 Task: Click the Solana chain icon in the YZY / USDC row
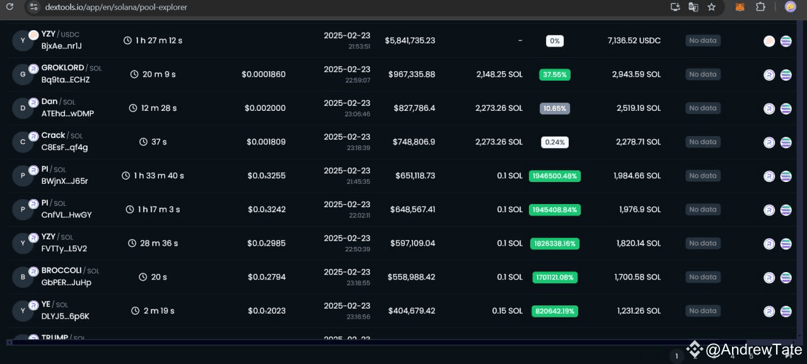tap(786, 41)
